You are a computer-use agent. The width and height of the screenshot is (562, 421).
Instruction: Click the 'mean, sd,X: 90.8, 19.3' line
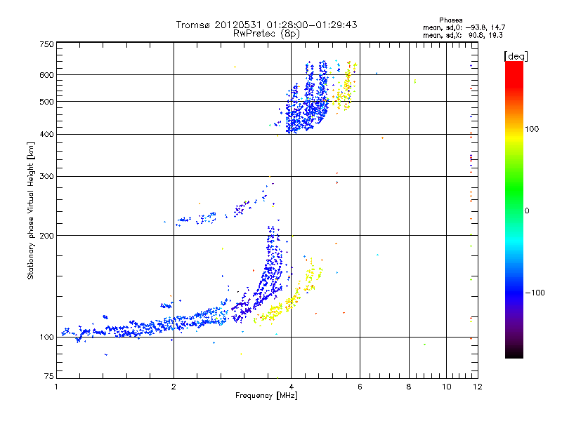[x=463, y=35]
